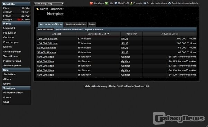Viewport: 208px width, 127px height.
Task: Open Technikbaum in the sidebar
Action: click(11, 56)
